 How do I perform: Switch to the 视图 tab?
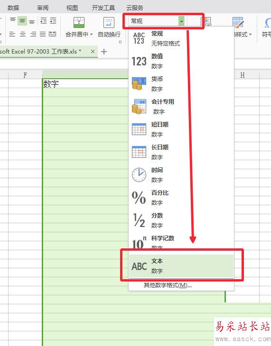(72, 8)
